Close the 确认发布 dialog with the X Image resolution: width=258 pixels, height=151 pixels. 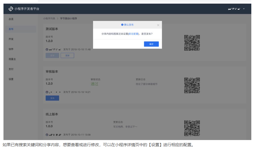pos(158,25)
